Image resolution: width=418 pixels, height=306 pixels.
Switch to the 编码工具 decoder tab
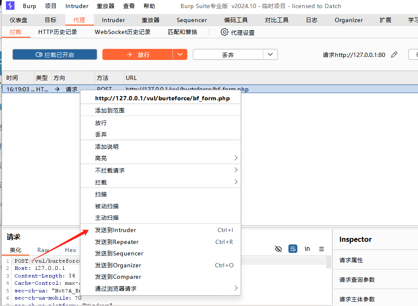[x=236, y=20]
